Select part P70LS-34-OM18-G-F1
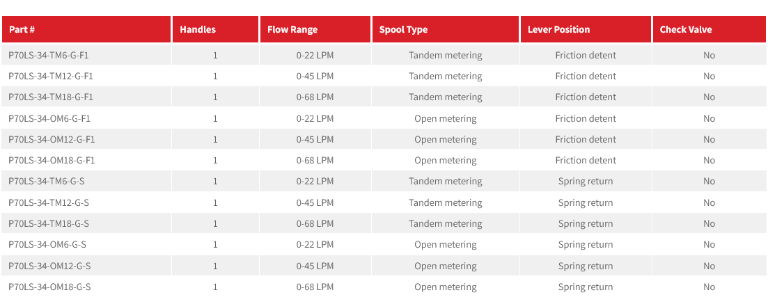The image size is (768, 304). click(x=52, y=160)
